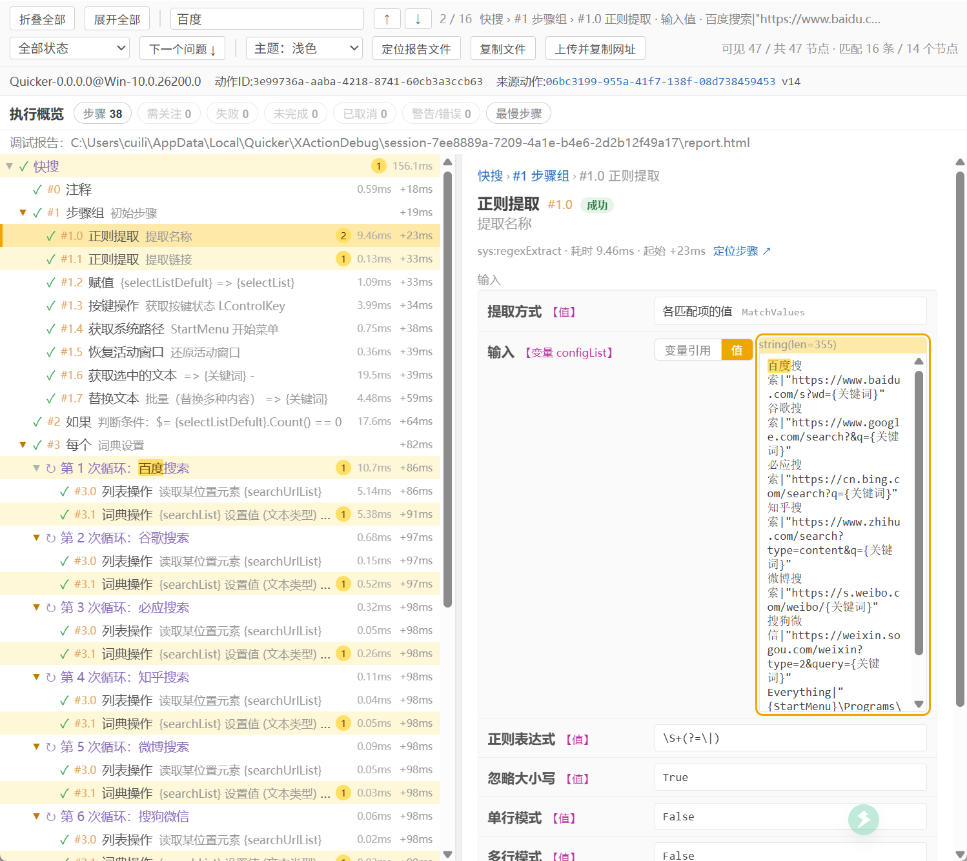Click the 单行模式 False value field
This screenshot has width=967, height=861.
coord(790,816)
